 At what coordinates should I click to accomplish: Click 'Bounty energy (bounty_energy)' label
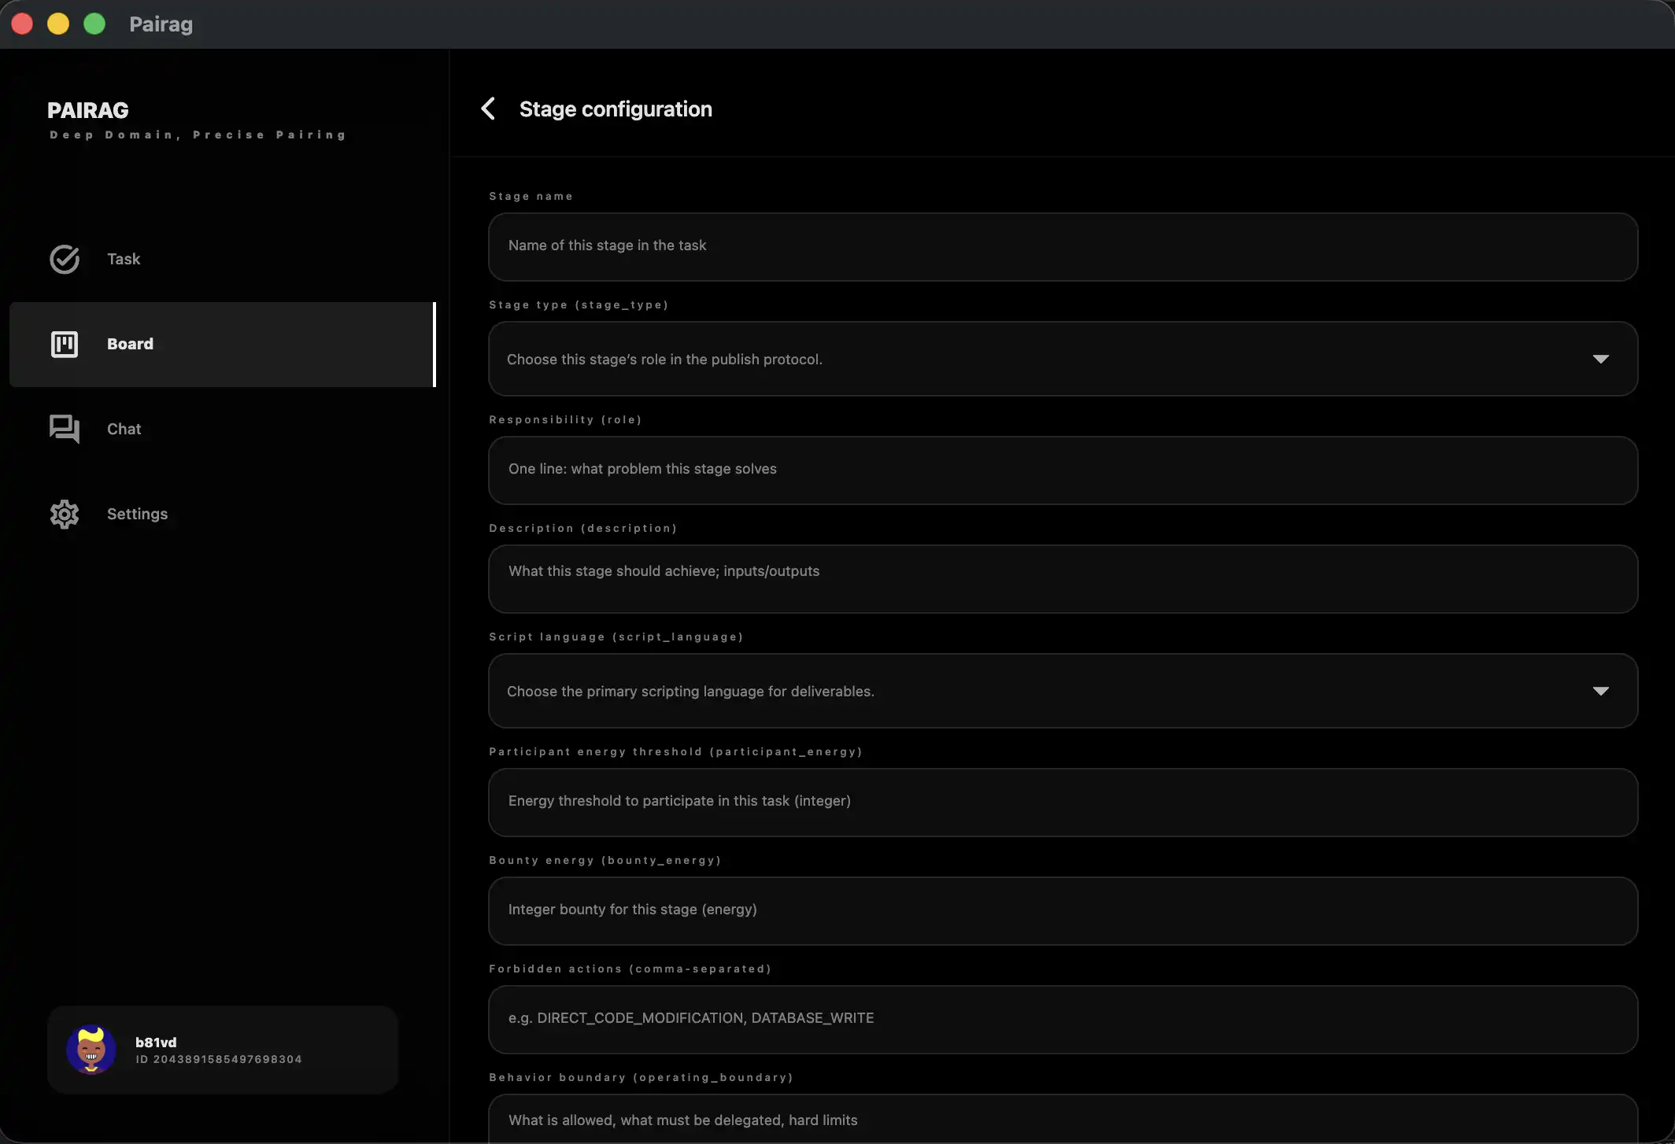(605, 860)
